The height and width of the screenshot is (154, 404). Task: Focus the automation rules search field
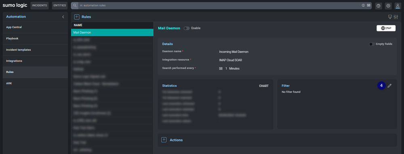[219, 5]
